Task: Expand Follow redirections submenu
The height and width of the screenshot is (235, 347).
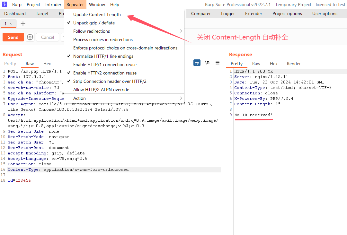Action: [x=124, y=31]
